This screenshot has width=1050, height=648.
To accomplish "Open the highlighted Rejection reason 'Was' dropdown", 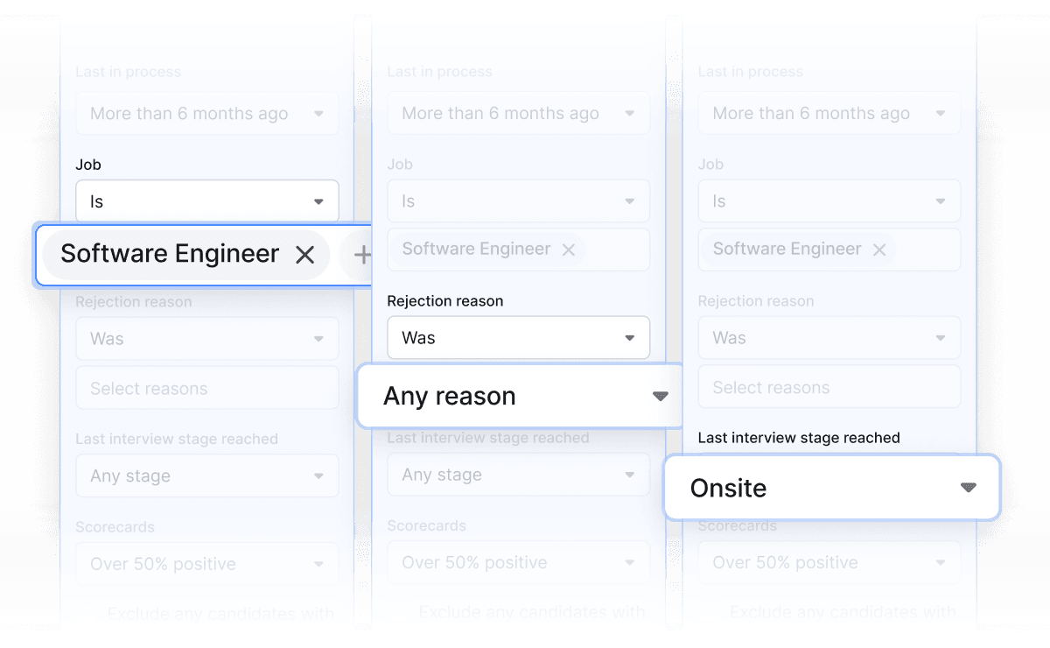I will 518,338.
